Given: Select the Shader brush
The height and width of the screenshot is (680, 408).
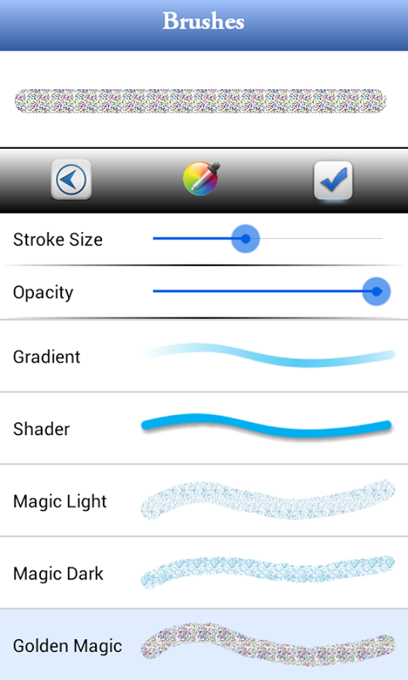Looking at the screenshot, I should [x=204, y=428].
